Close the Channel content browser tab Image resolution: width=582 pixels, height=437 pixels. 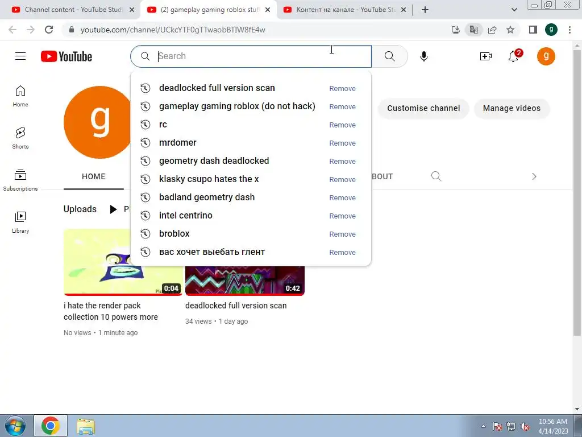132,10
